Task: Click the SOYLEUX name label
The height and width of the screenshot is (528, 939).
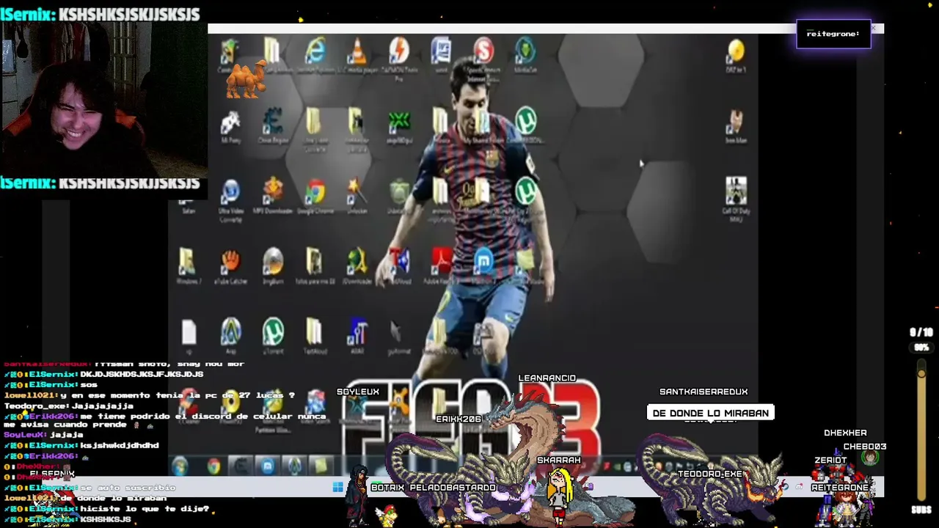Action: (358, 392)
